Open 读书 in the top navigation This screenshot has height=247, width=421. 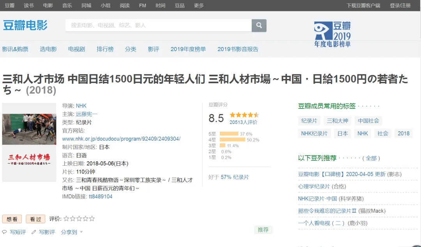tap(29, 5)
